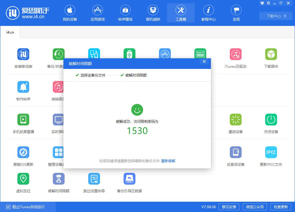Select the i4.cn tab
This screenshot has height=212, width=295.
coord(10,32)
